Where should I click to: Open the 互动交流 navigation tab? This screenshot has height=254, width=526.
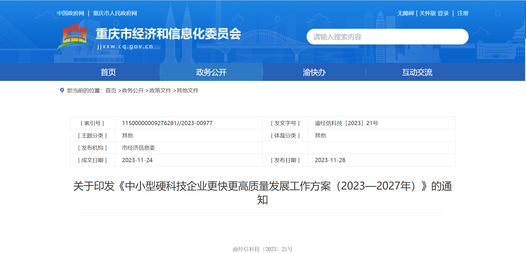(417, 72)
